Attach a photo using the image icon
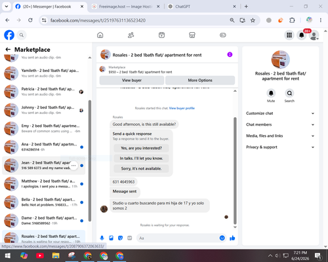 (111, 238)
